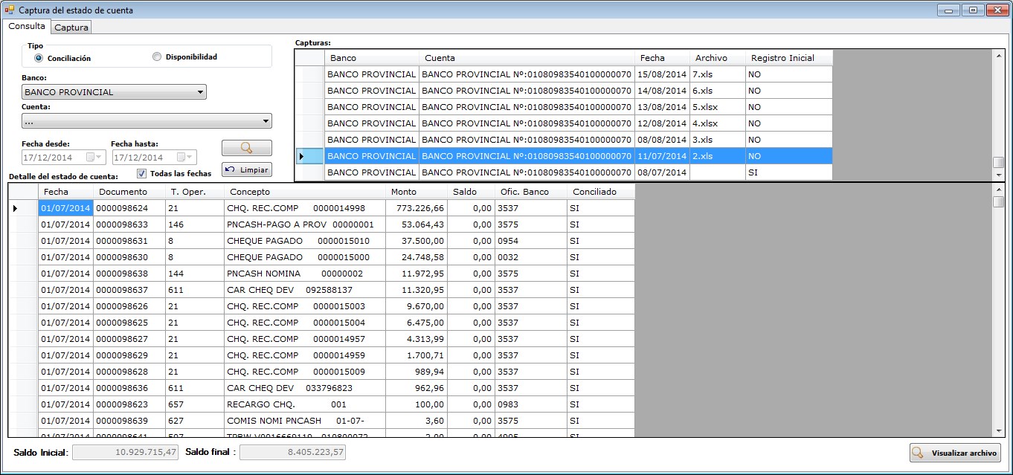Click the operation type 144 cell
1013x475 pixels.
pyautogui.click(x=194, y=274)
